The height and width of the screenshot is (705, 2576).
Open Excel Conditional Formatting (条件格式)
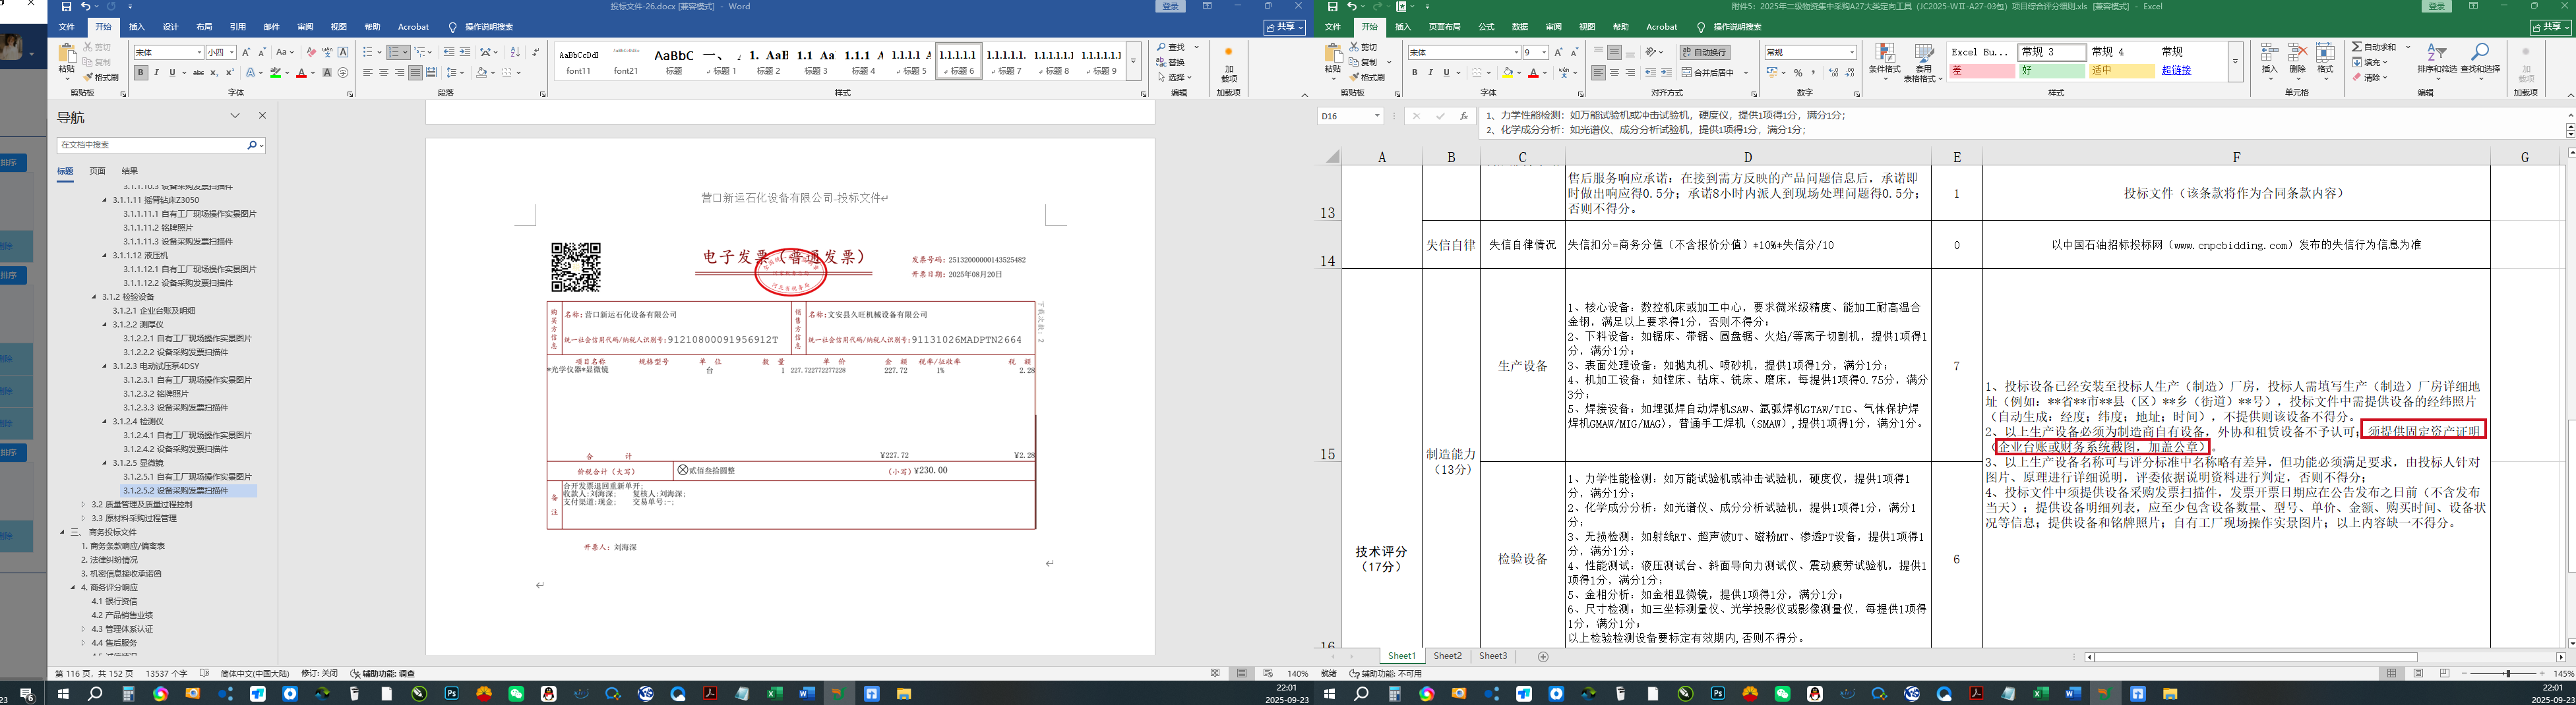pyautogui.click(x=1885, y=62)
